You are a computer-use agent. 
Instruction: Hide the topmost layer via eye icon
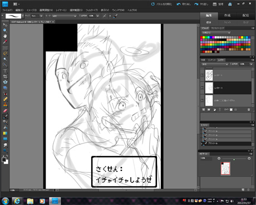(202, 75)
